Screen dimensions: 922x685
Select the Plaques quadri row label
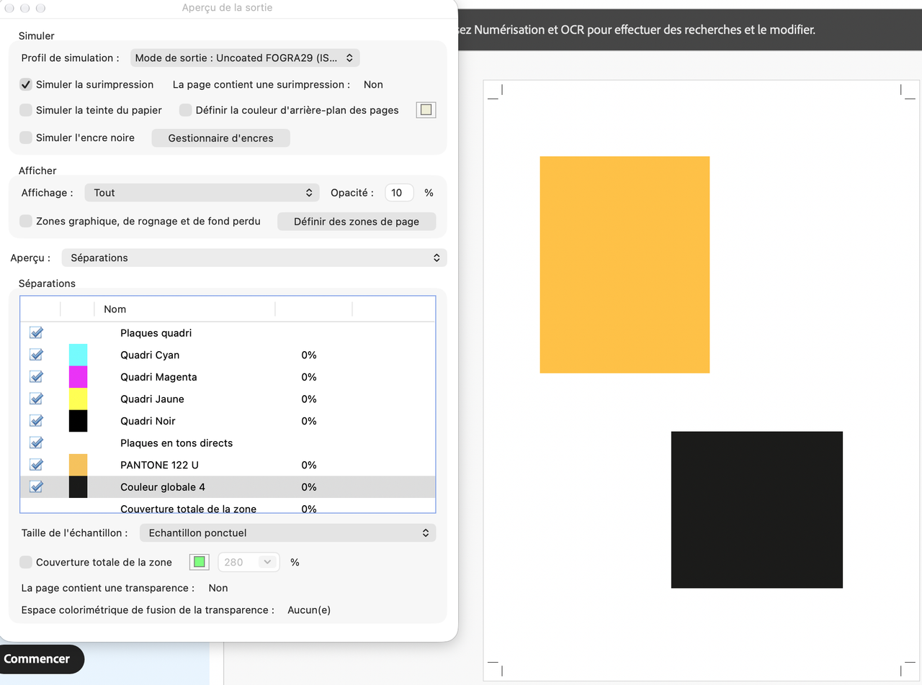click(x=156, y=333)
